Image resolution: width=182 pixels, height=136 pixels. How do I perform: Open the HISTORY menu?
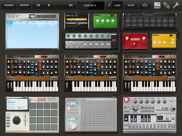24,5
